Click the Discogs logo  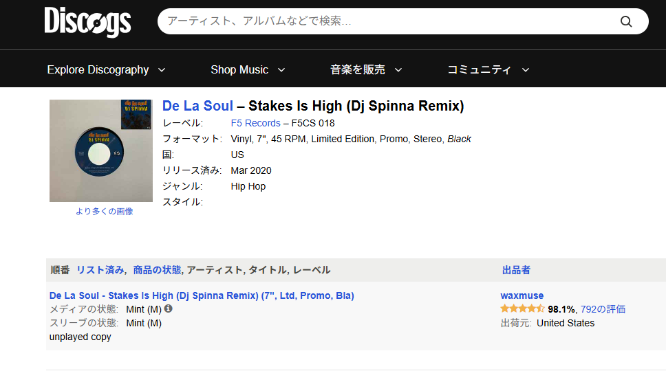click(x=87, y=22)
